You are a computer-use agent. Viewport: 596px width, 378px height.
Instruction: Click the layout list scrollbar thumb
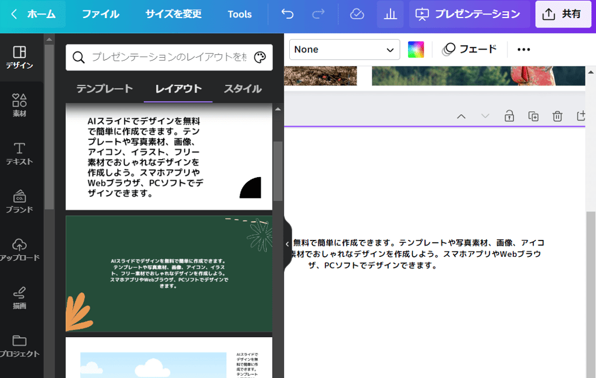click(278, 171)
